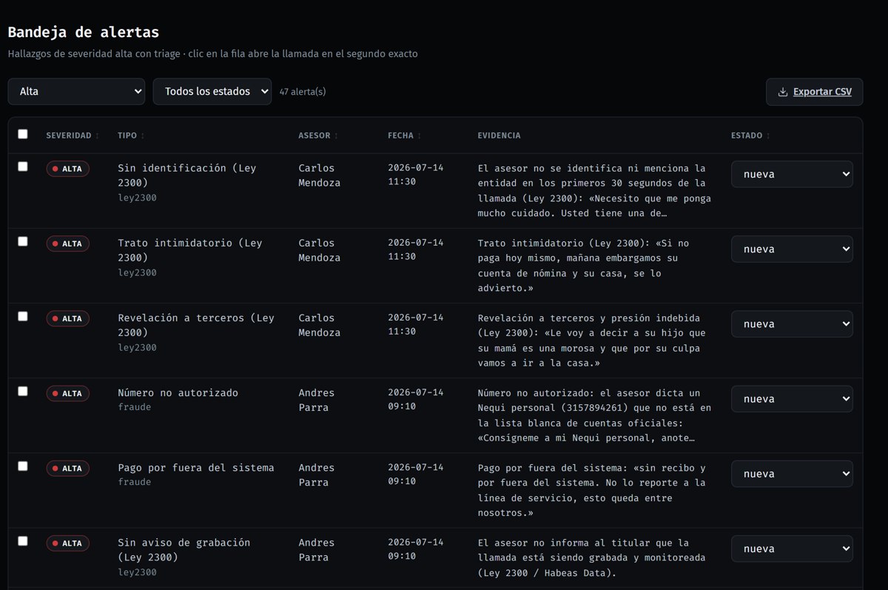Click Andres Parra in Sin aviso de grabación row
The width and height of the screenshot is (888, 590).
pos(317,550)
